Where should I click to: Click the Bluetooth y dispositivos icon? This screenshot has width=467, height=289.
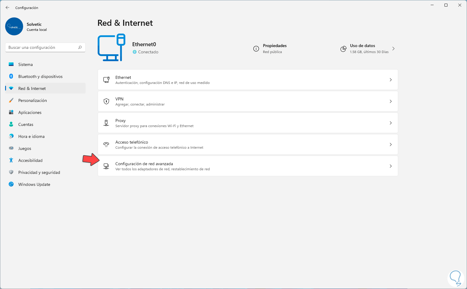point(11,76)
